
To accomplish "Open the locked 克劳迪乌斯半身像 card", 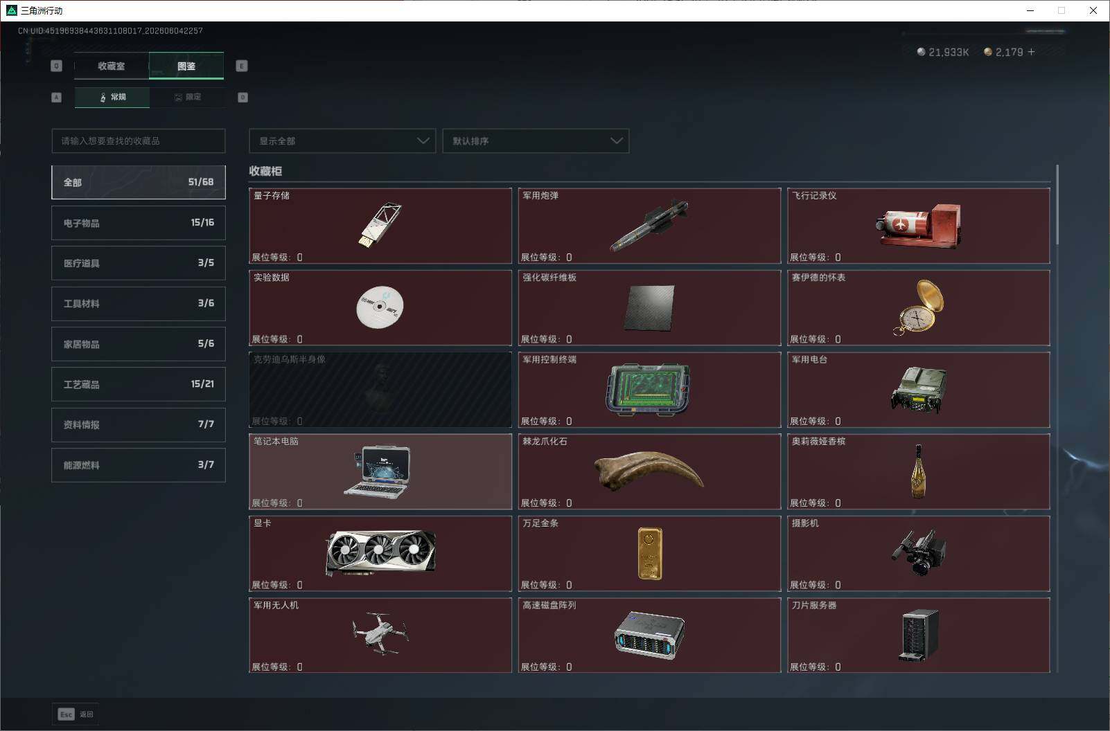I will click(x=380, y=390).
